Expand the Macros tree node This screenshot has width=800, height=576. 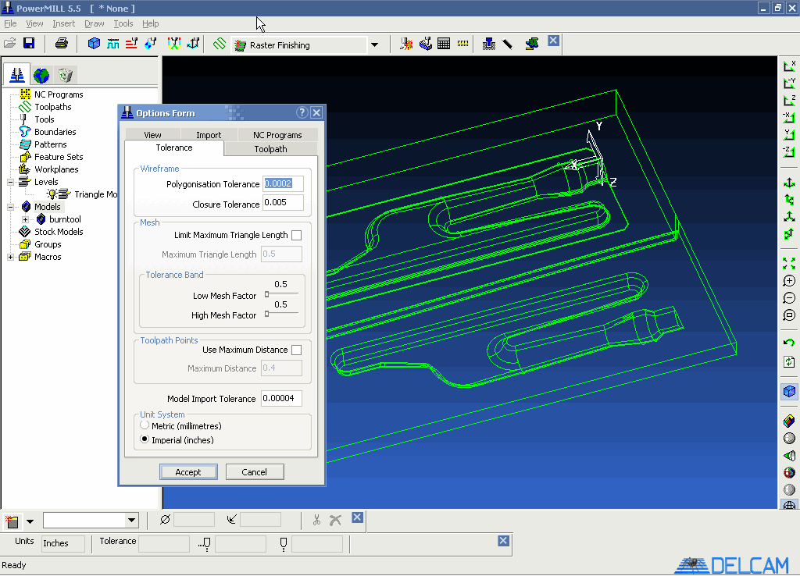tap(10, 257)
